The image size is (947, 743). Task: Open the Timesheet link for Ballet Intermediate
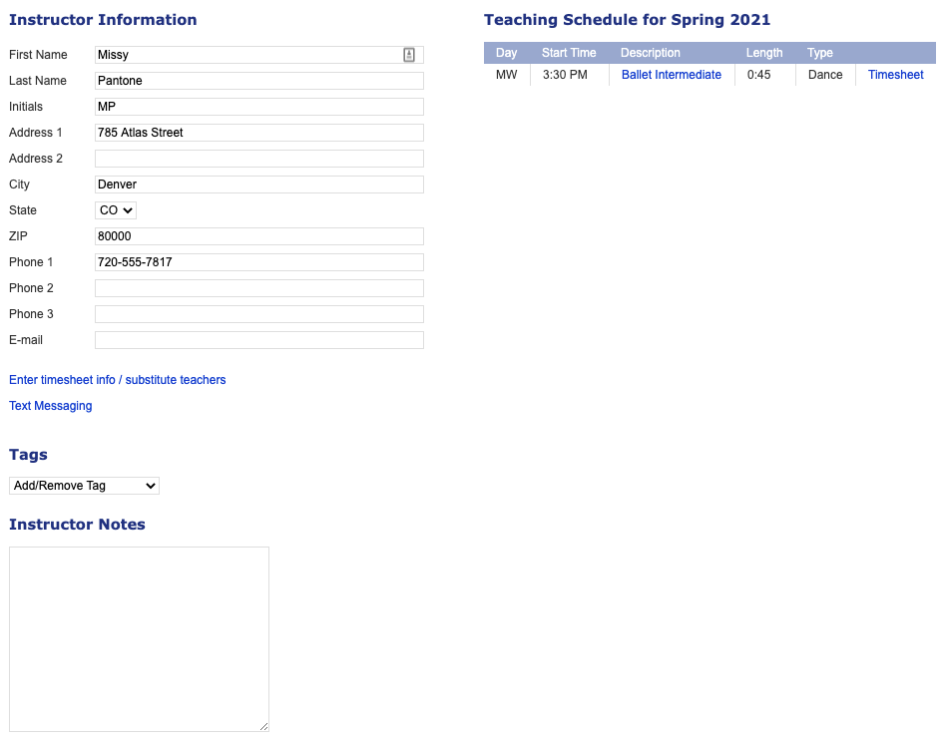pos(894,74)
